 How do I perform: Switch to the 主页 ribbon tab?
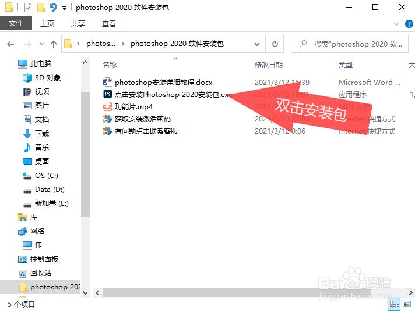[47, 23]
